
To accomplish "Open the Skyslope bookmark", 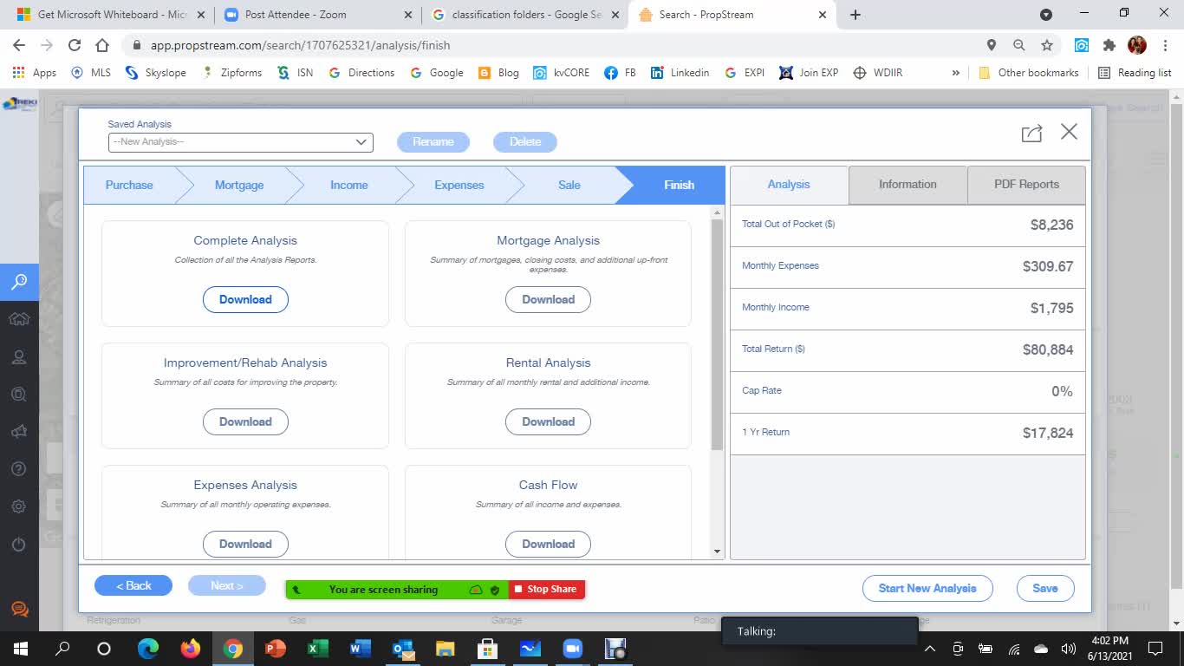I will (155, 73).
